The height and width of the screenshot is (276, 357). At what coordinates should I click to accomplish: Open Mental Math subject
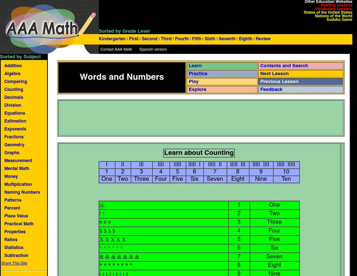click(17, 168)
